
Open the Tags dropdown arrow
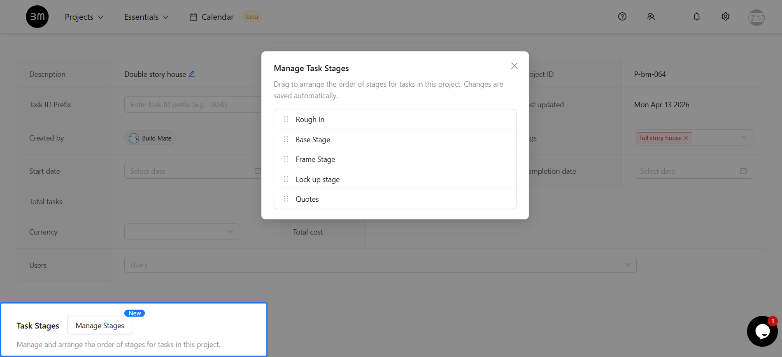click(x=744, y=138)
